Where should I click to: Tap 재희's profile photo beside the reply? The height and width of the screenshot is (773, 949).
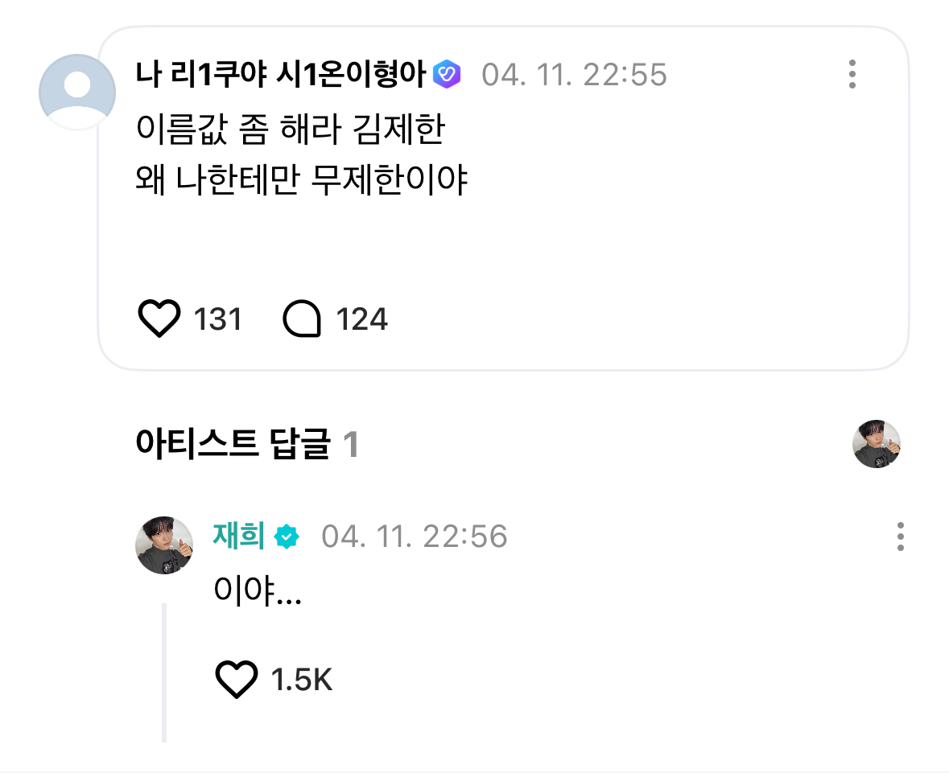coord(164,545)
